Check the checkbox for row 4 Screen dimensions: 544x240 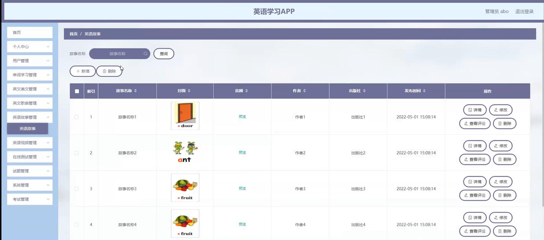76,225
